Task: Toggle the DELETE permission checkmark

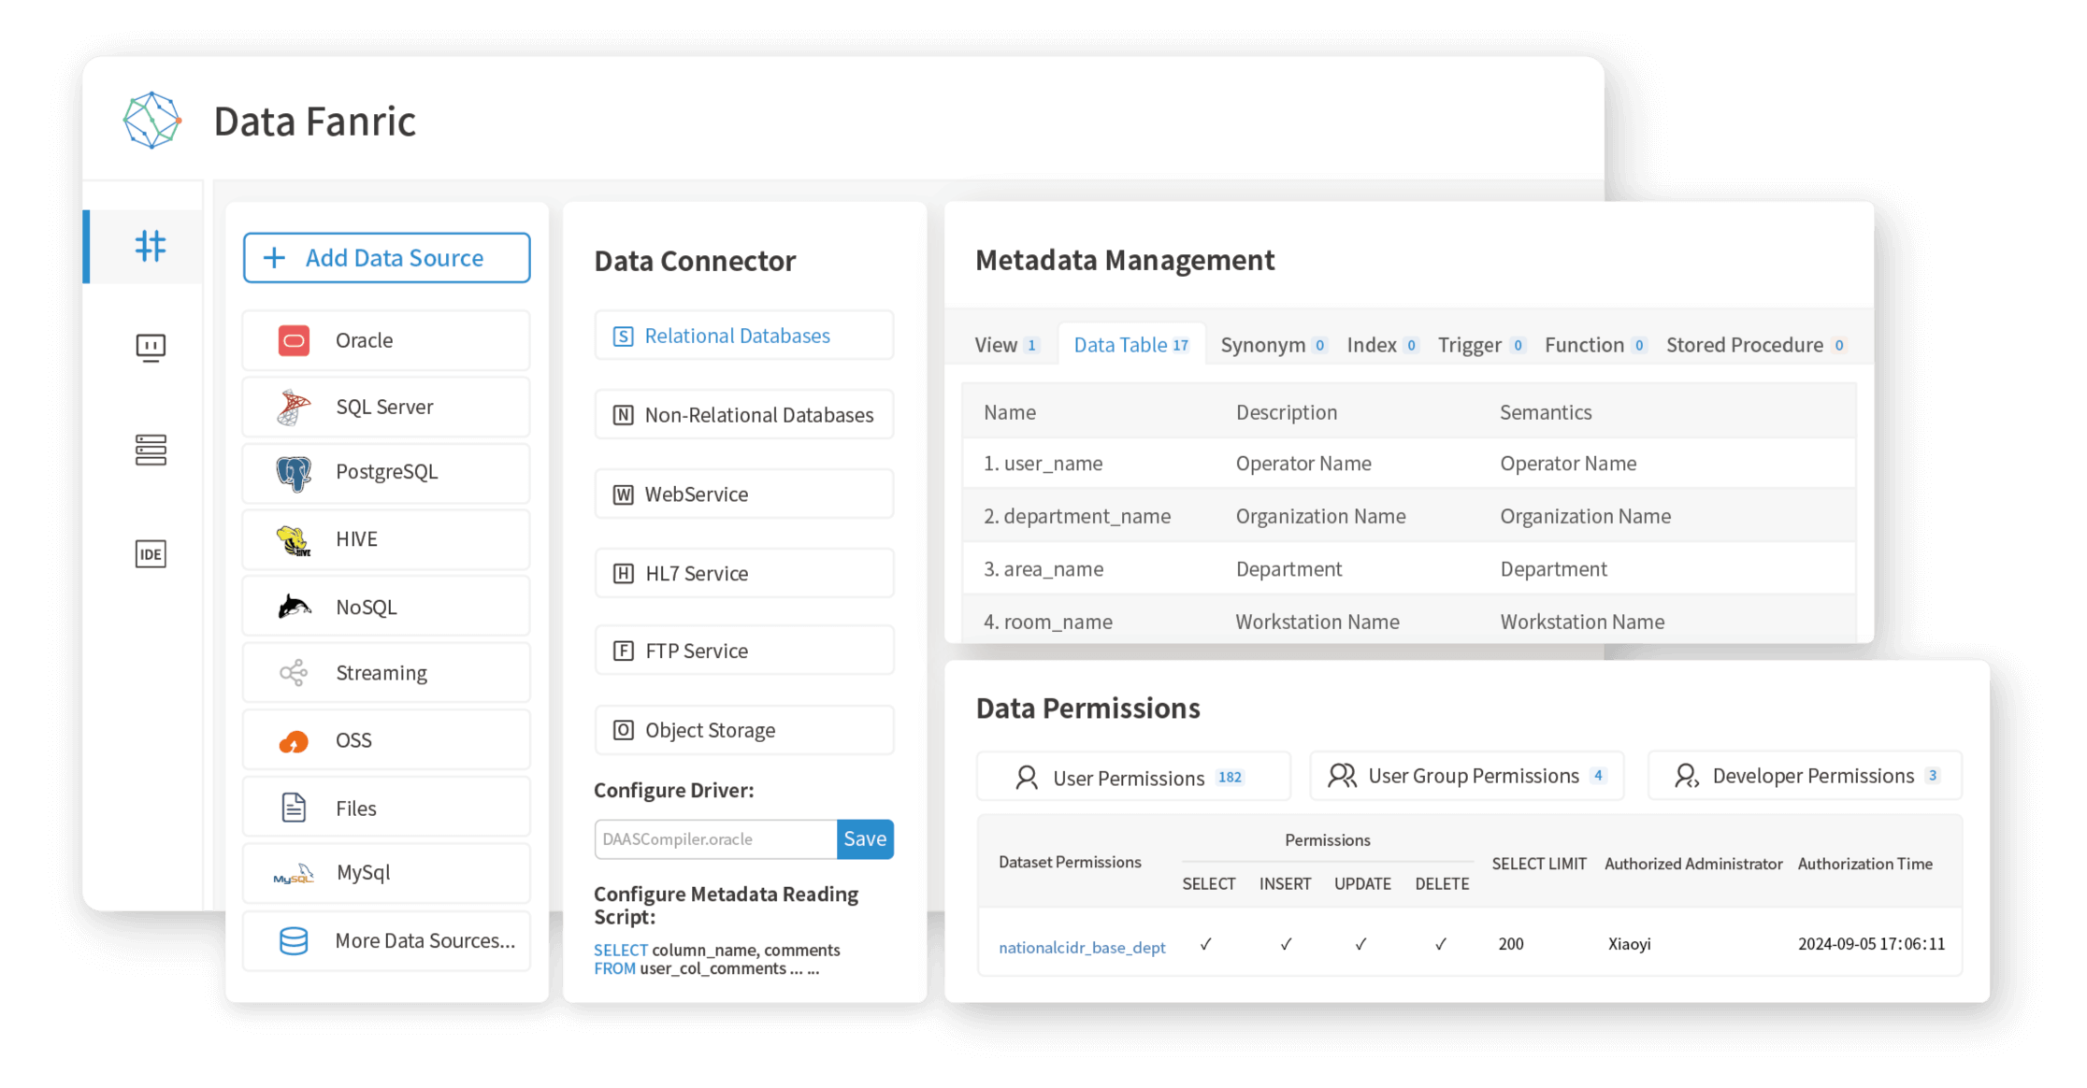Action: pos(1441,944)
